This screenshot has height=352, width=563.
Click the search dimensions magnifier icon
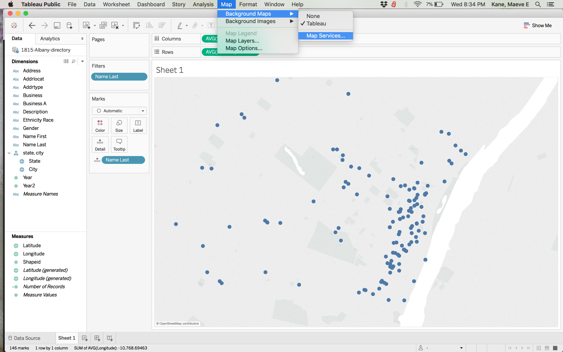[74, 61]
